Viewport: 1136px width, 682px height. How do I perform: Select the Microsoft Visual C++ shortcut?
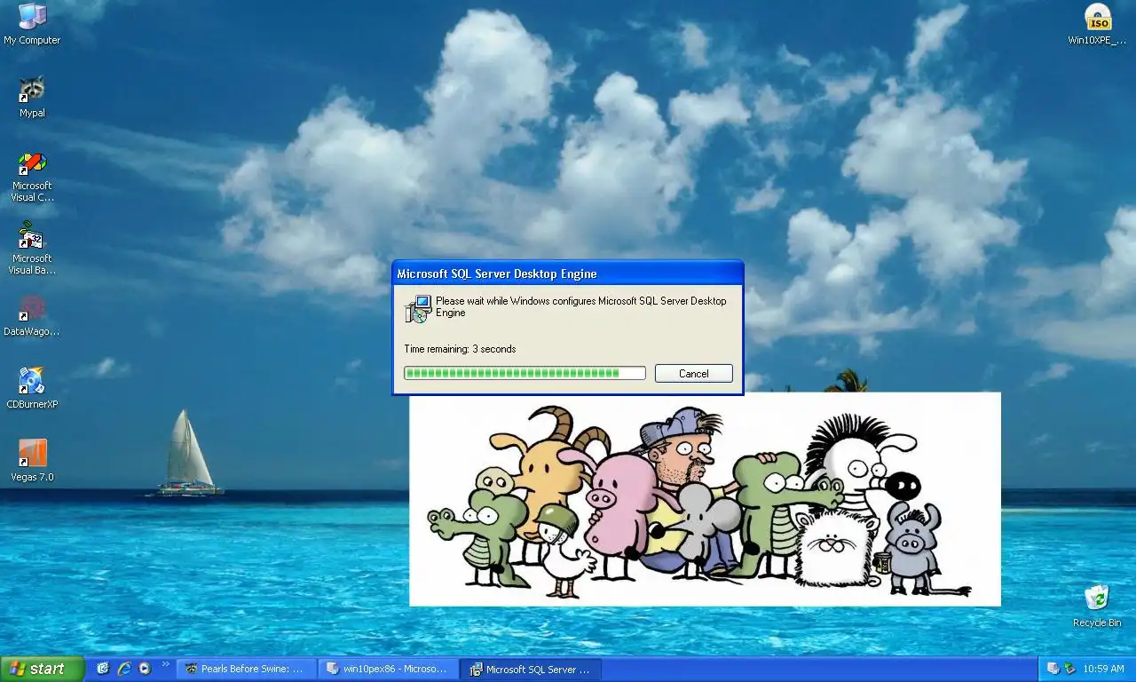tap(32, 177)
